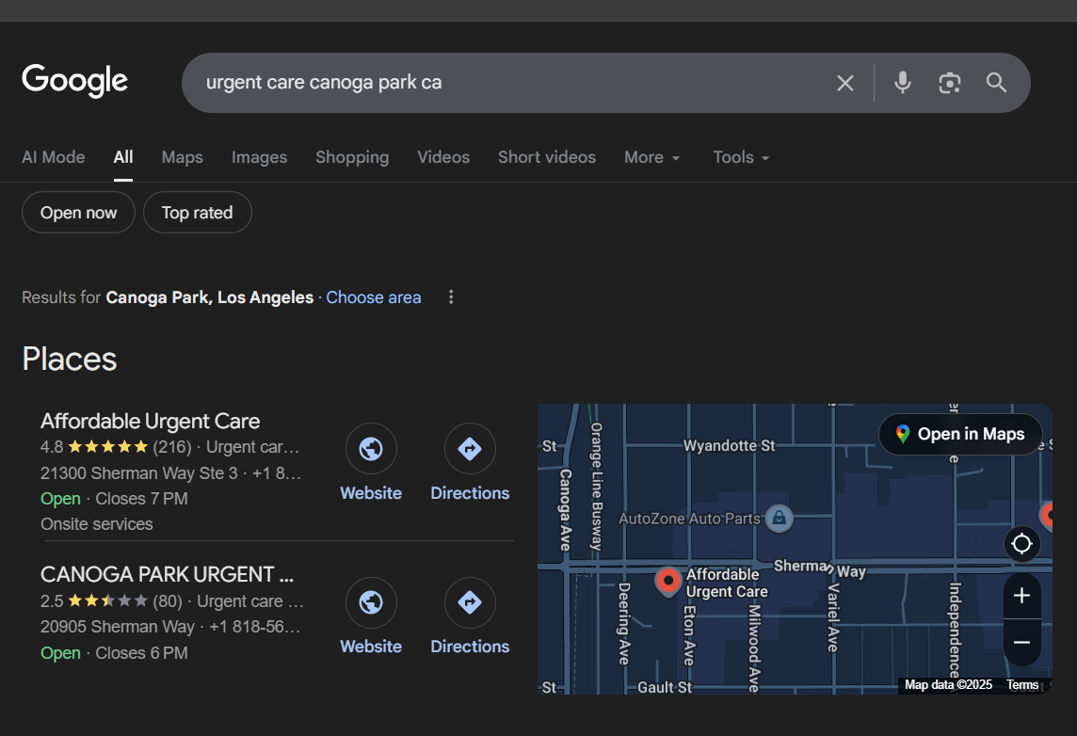Get directions to CANOGA PARK URGENT
This screenshot has width=1077, height=736.
tap(470, 603)
